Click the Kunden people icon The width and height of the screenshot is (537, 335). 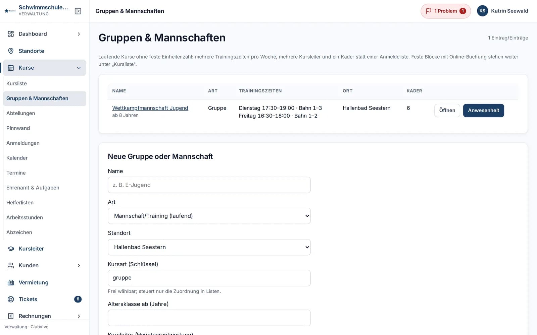[x=11, y=265]
